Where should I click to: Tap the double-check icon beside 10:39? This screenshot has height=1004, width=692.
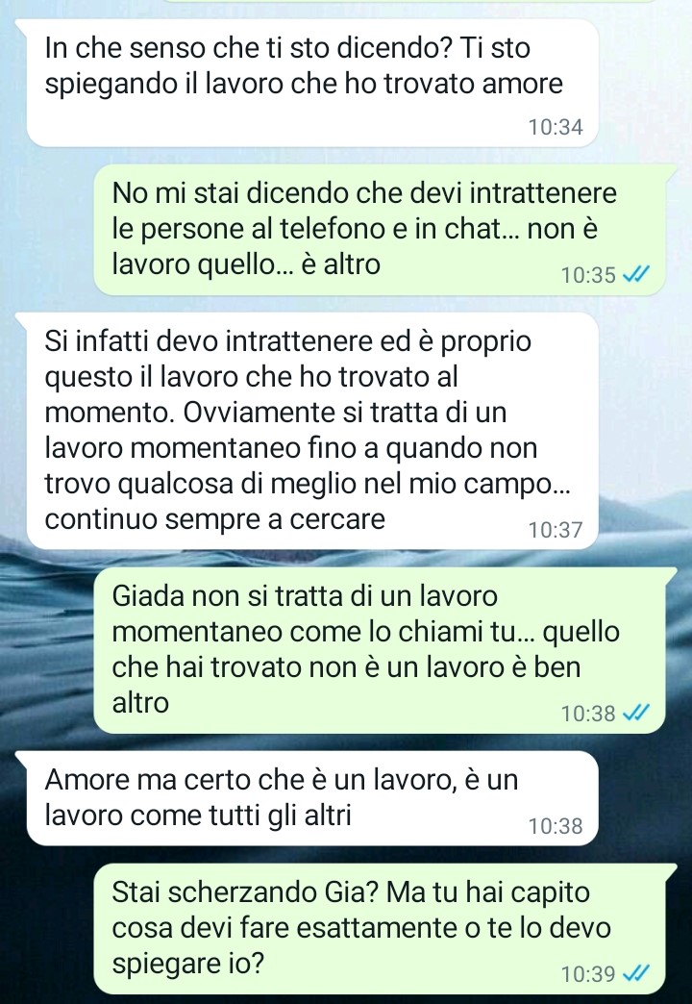pyautogui.click(x=636, y=974)
